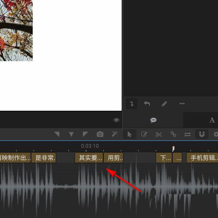Toggle the insert-down arrow button
Viewport: 218px width, 218px height.
[132, 104]
